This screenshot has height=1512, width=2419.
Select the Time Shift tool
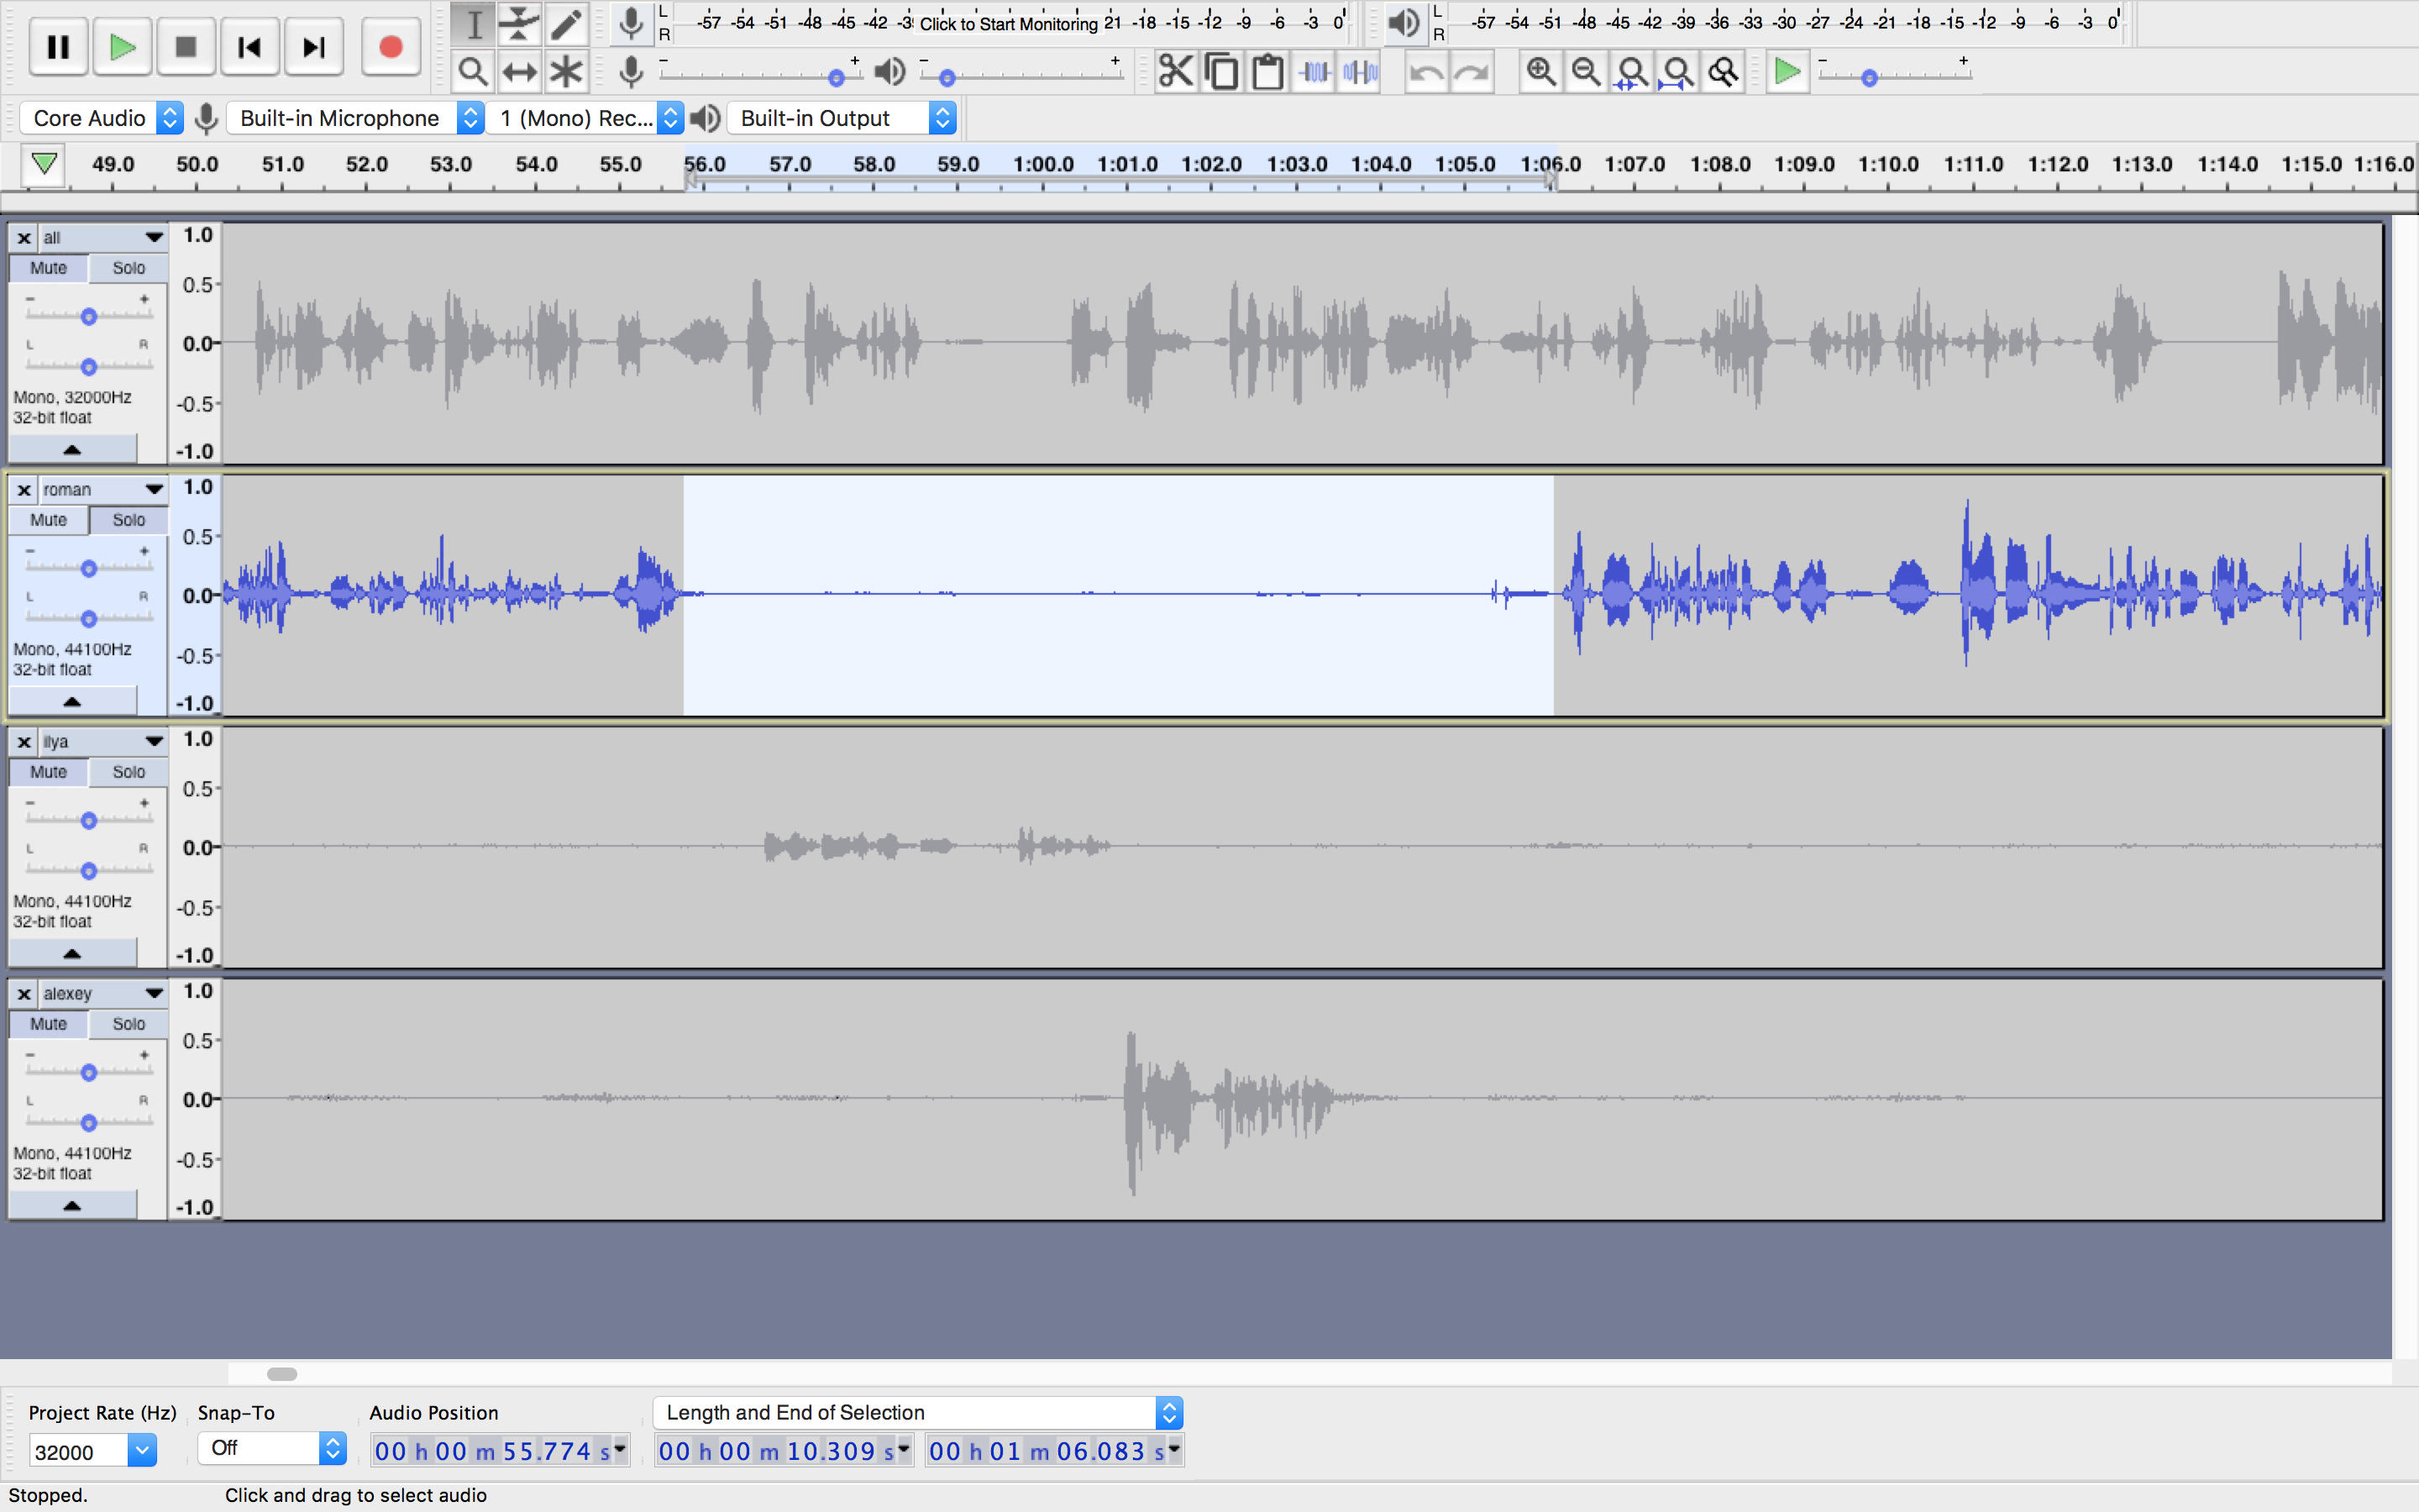pyautogui.click(x=519, y=72)
